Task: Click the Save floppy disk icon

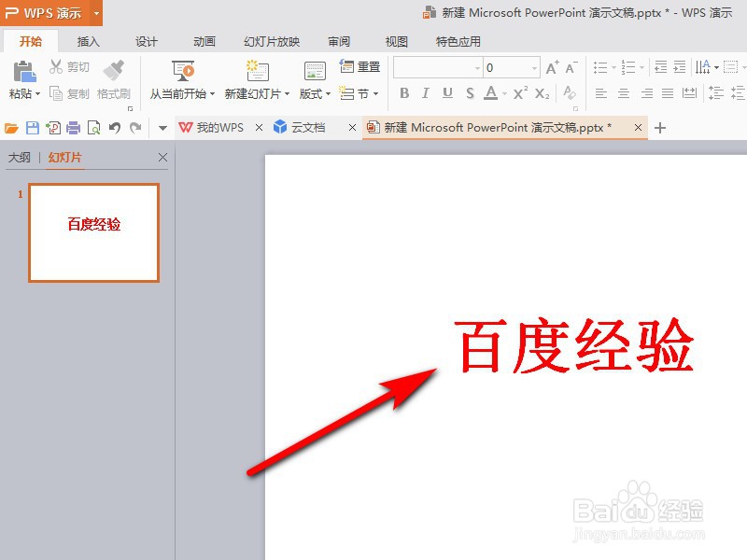Action: [x=33, y=128]
